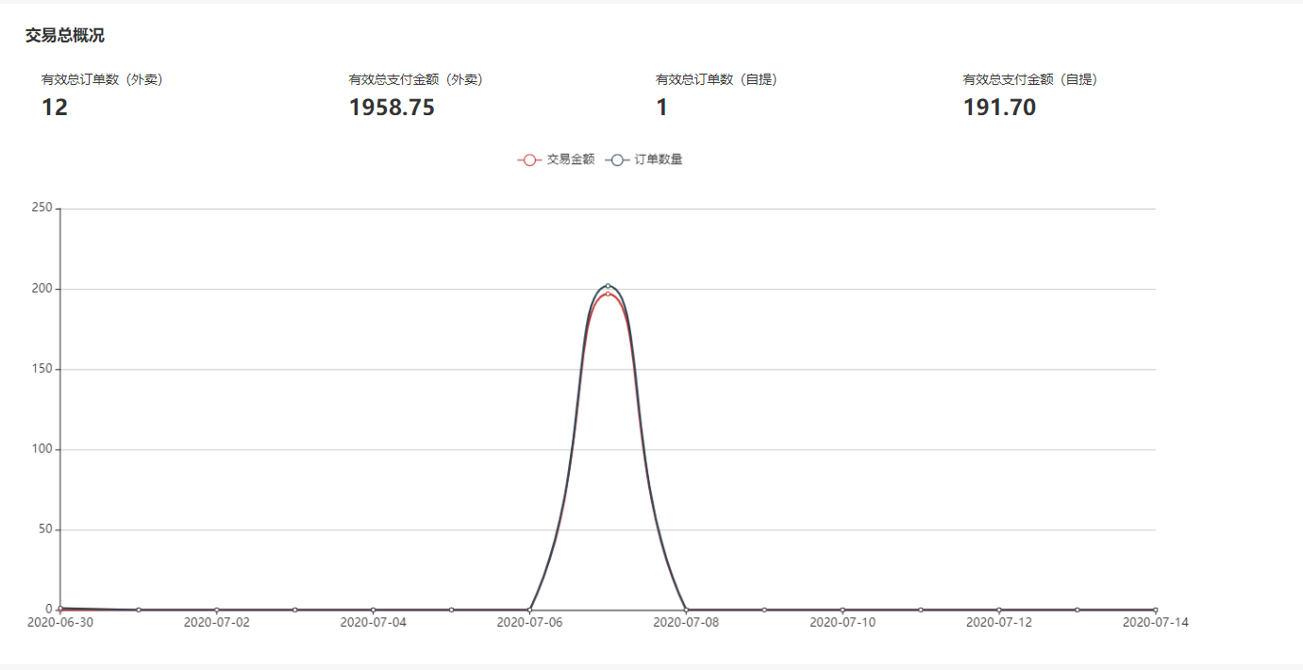The image size is (1303, 670).
Task: Click the x-axis label 2020-07-12
Action: (x=999, y=623)
